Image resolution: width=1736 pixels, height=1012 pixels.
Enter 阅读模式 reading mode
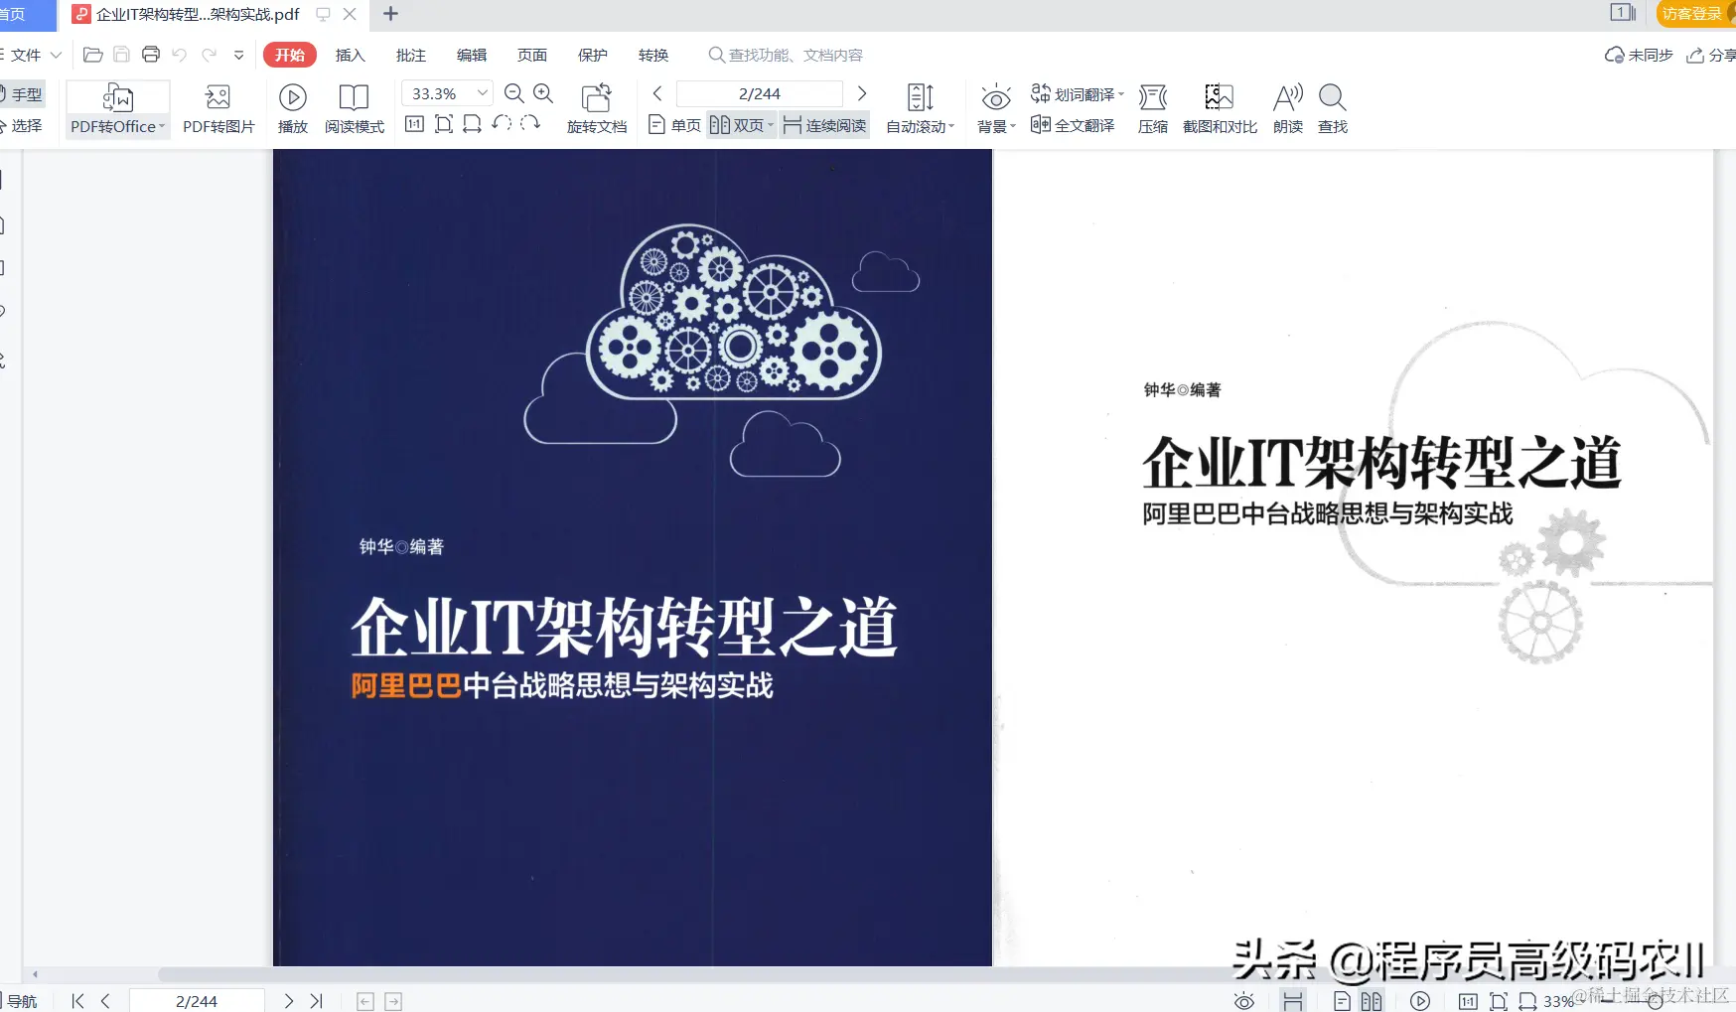coord(355,107)
